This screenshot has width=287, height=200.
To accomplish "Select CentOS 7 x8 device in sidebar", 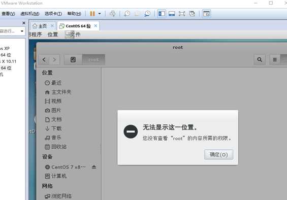I will [66, 167].
